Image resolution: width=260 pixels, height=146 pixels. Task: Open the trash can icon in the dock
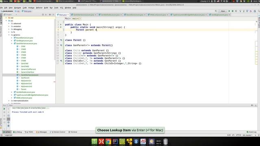[165, 142]
